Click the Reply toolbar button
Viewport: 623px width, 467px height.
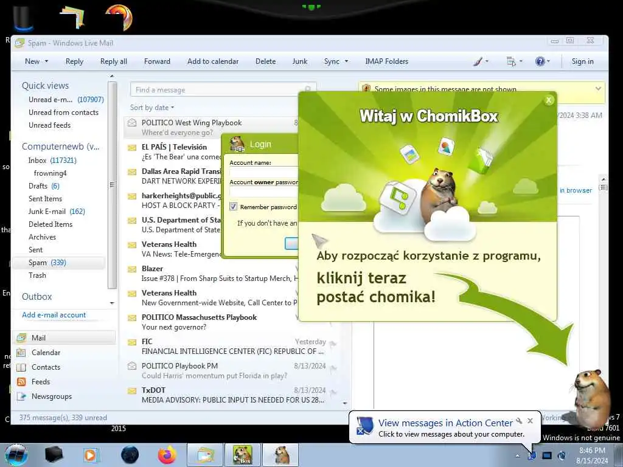74,61
